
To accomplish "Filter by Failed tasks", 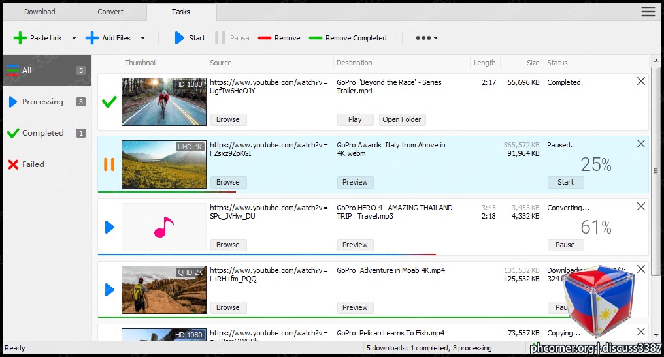I will pyautogui.click(x=47, y=164).
